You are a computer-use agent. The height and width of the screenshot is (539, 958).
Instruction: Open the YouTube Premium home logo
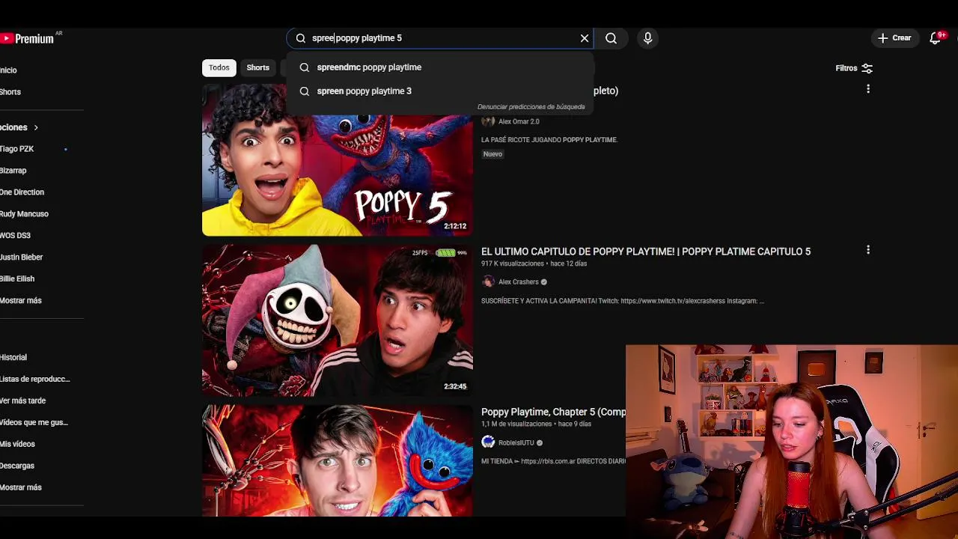(x=28, y=38)
